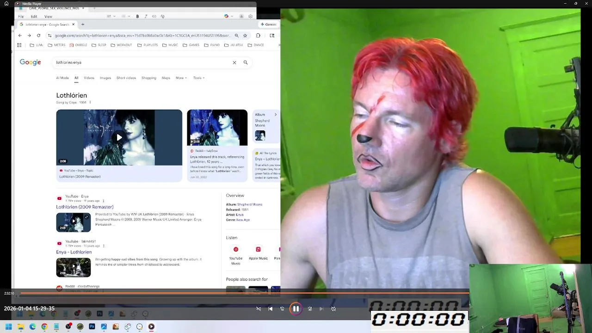Open Notepad settings gear
Screen dimensions: 592x333
point(250,16)
